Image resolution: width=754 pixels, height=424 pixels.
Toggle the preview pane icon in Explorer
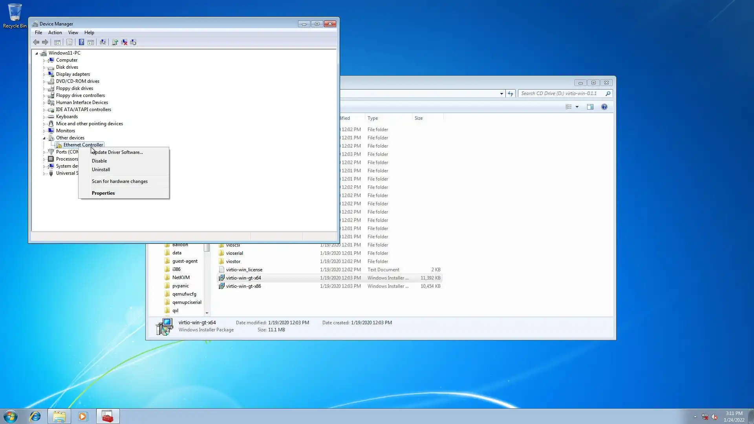[590, 107]
